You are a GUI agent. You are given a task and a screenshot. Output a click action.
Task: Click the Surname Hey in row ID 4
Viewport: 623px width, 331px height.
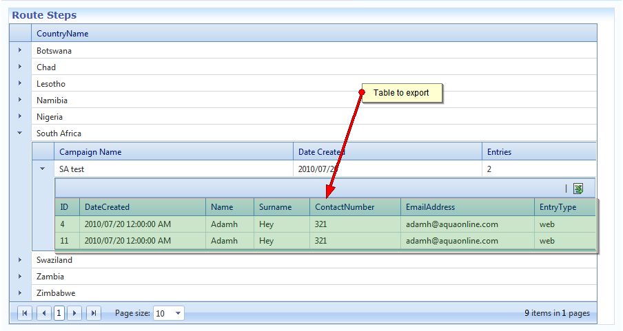pos(266,224)
